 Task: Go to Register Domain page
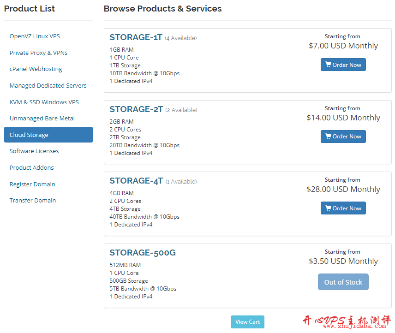click(32, 184)
